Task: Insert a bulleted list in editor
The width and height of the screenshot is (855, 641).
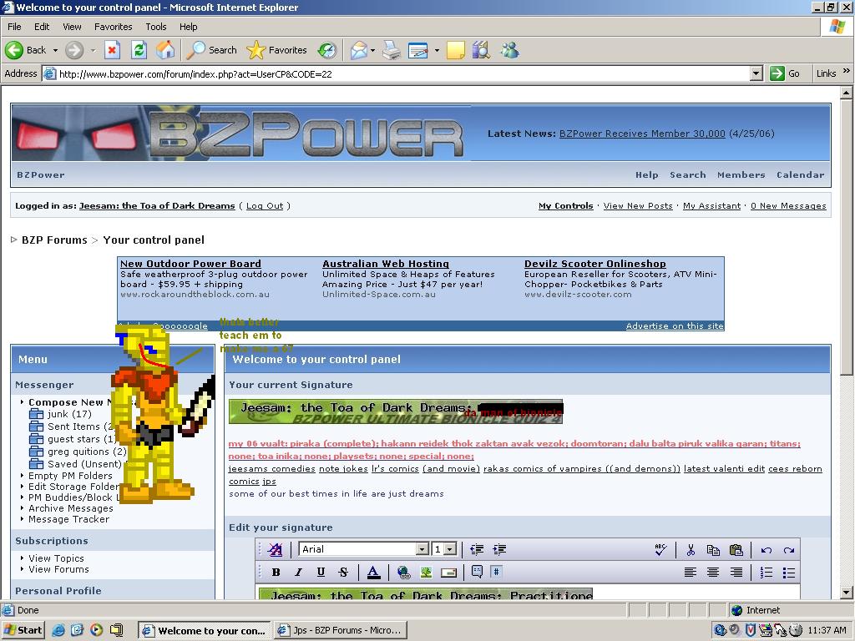Action: pos(788,572)
